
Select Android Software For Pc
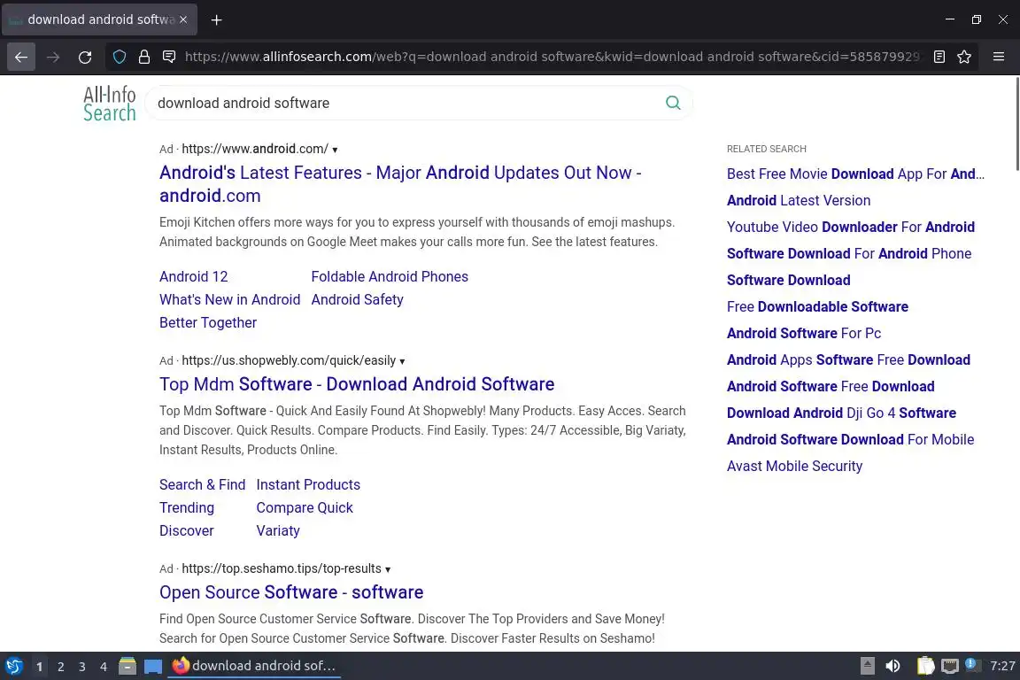(x=803, y=333)
